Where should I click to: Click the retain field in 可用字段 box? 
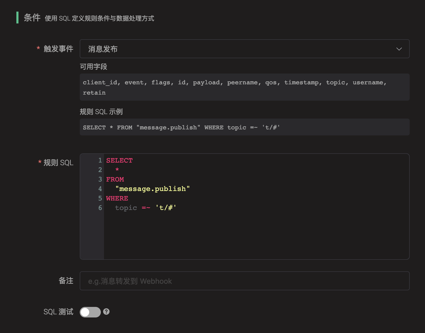94,93
